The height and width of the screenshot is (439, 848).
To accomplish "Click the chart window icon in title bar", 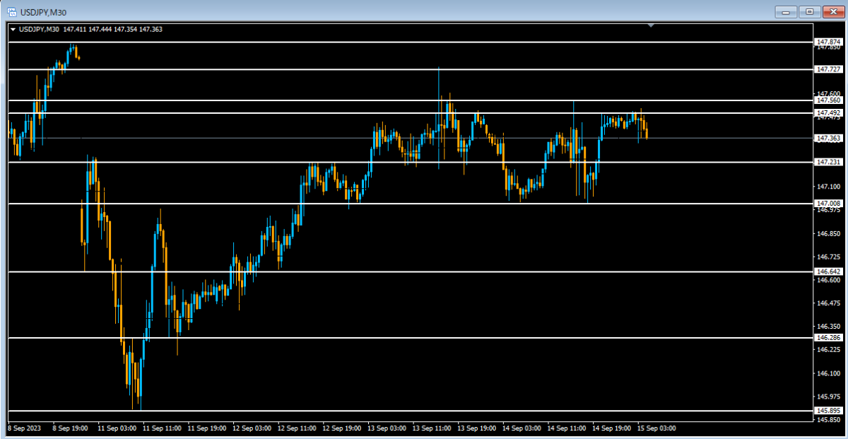I will (12, 12).
